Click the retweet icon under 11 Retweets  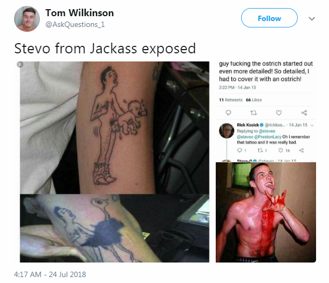(x=253, y=113)
